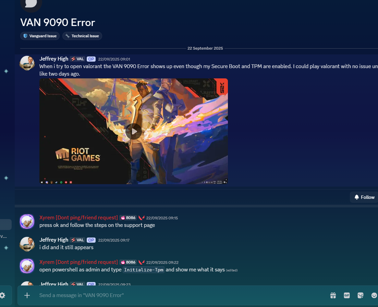Click the VAL server tag on first post

point(77,59)
